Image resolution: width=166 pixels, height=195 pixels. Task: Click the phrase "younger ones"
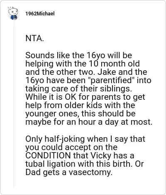point(52,114)
